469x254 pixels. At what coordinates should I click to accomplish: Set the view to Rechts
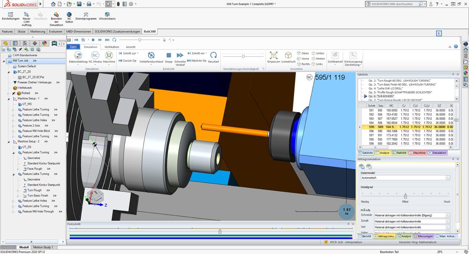pyautogui.click(x=303, y=64)
